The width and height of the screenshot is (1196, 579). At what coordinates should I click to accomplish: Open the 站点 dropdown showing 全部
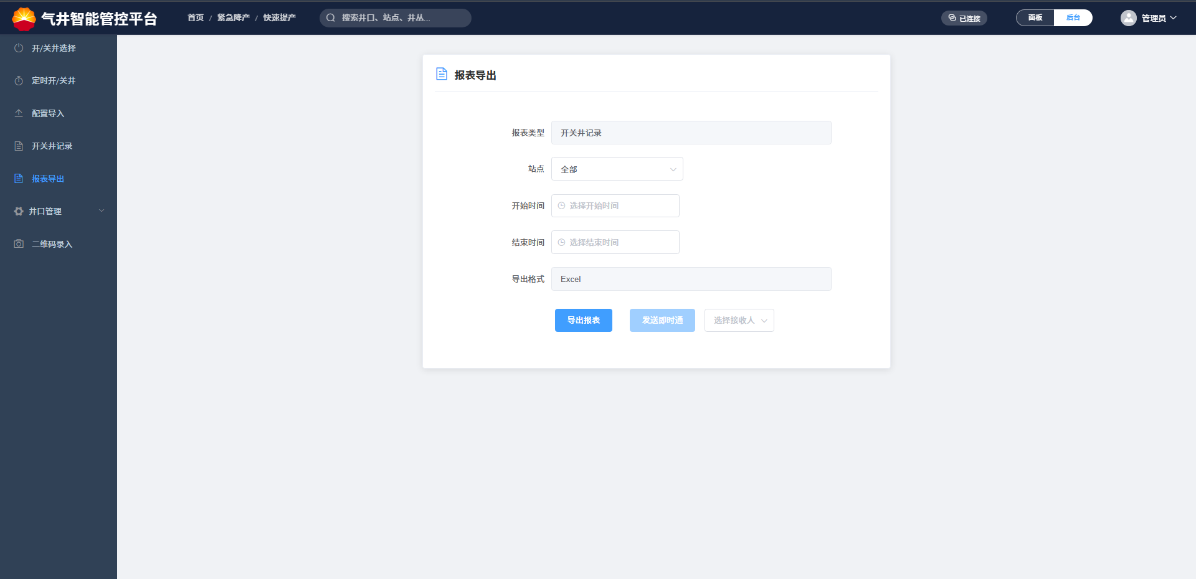[617, 169]
